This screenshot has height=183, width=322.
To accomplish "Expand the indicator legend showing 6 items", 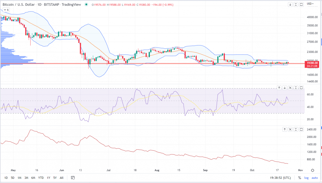I will click(6, 10).
